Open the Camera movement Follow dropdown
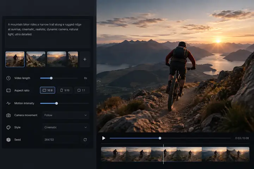 click(66, 115)
